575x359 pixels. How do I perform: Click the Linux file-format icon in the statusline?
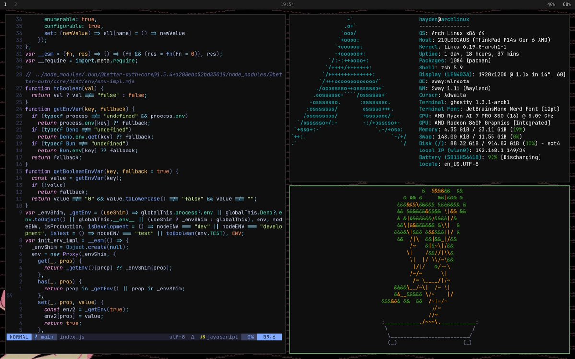tap(193, 337)
